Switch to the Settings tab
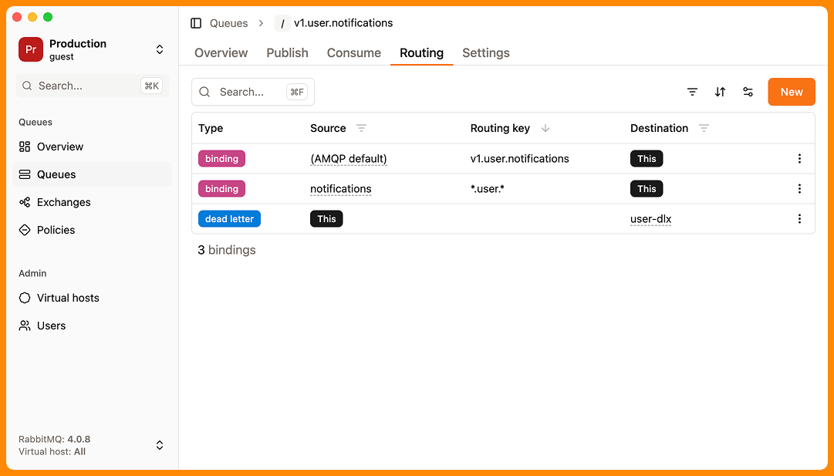The width and height of the screenshot is (834, 476). click(486, 52)
